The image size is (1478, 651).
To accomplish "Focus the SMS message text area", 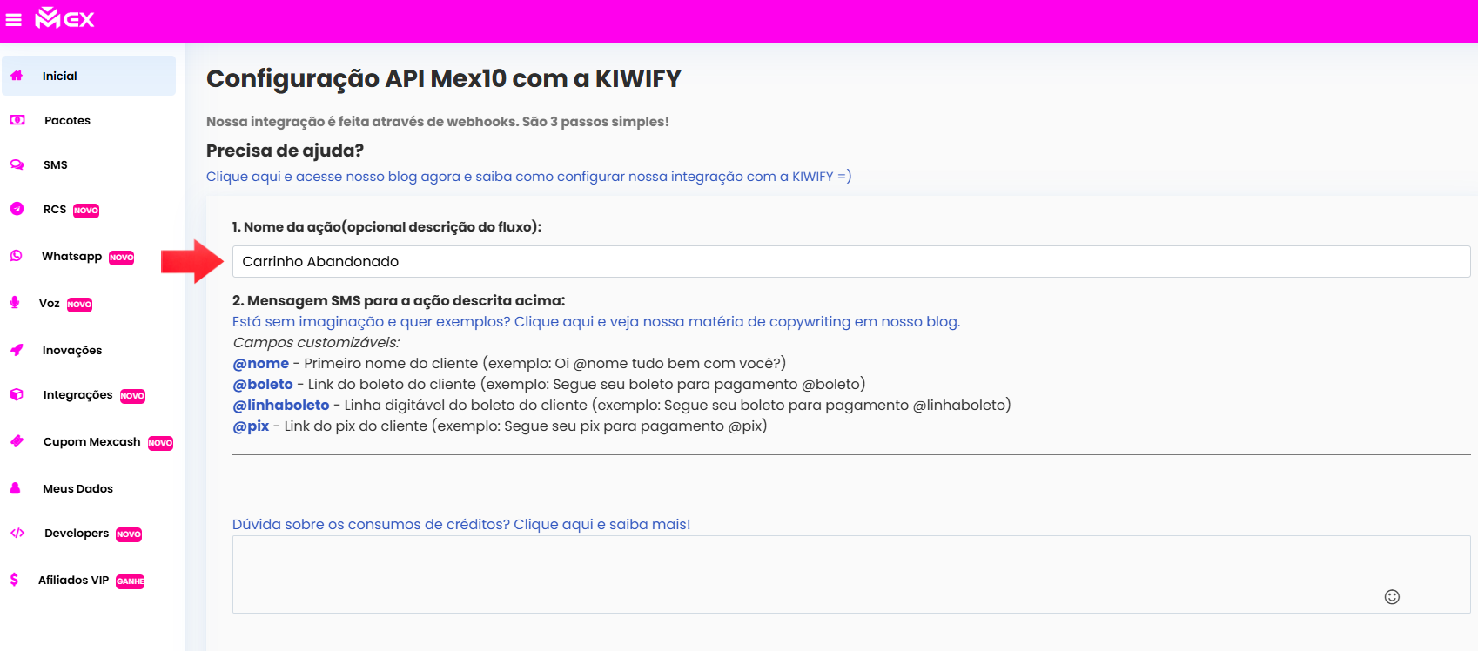I will pos(851,574).
